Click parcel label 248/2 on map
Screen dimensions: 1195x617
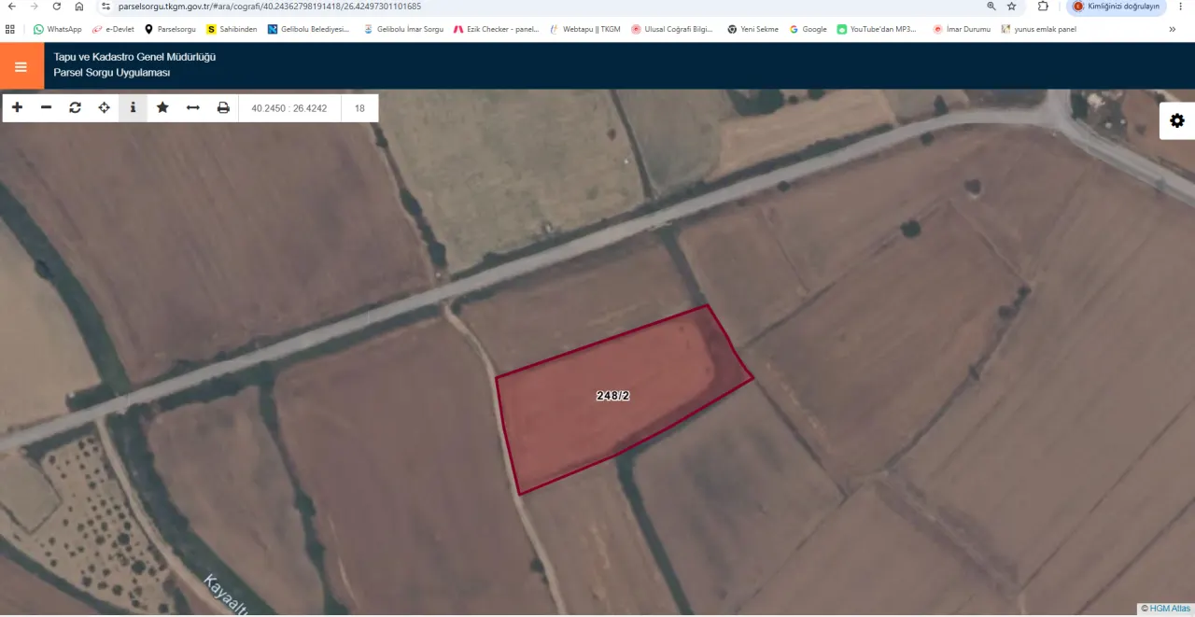tap(612, 396)
